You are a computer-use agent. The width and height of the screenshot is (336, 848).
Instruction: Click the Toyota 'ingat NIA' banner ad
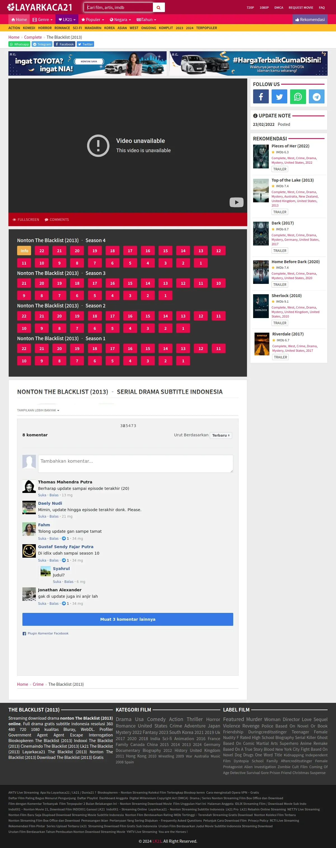87,64
